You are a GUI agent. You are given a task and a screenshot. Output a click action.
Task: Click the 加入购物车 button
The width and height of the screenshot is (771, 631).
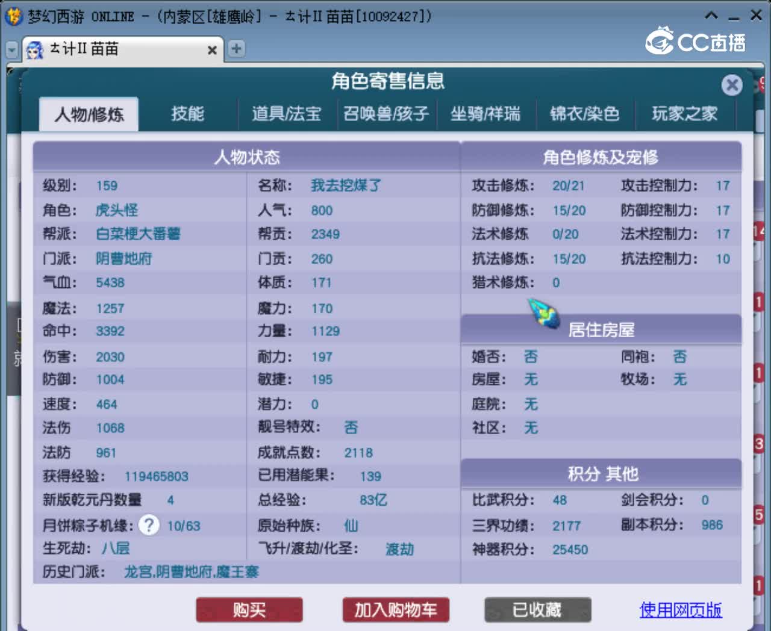[x=396, y=610]
